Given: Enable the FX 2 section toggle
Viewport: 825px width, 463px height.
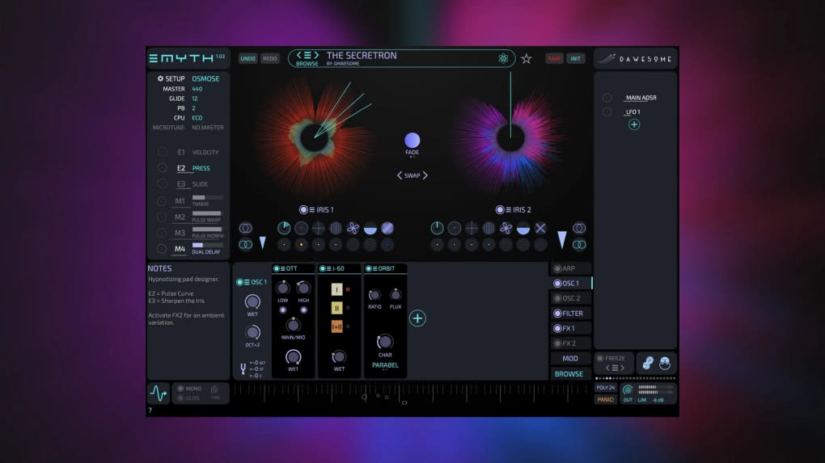Looking at the screenshot, I should 557,343.
